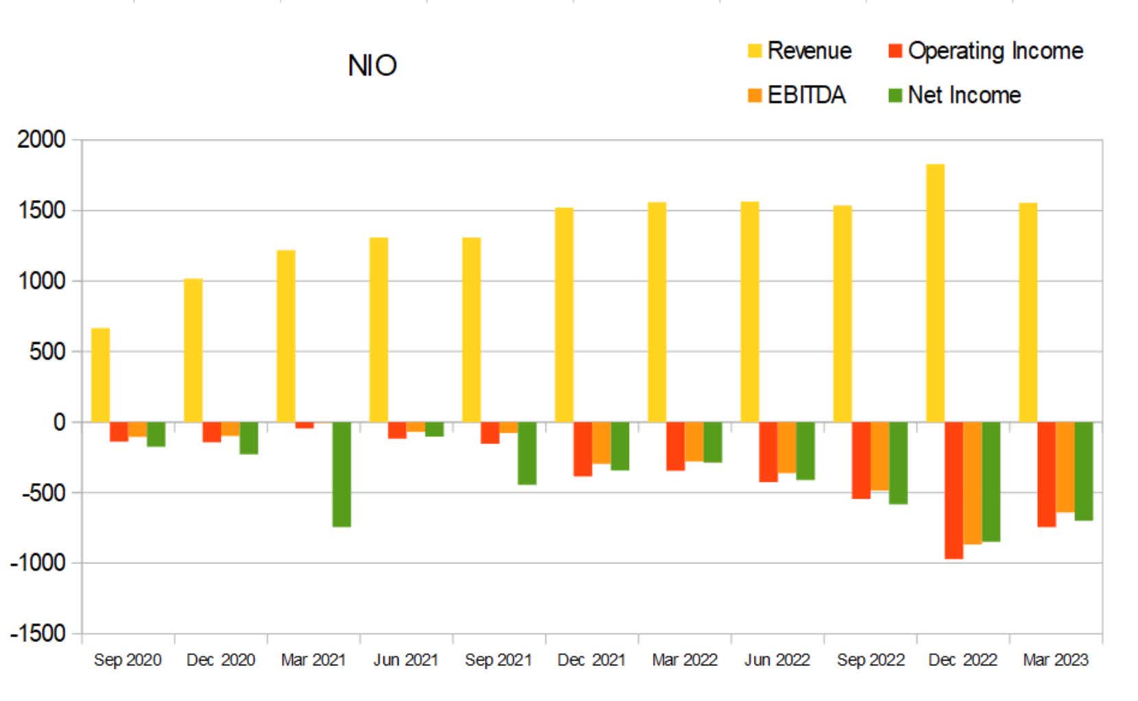Select the Sep 2020 green Net Income bar
1138x701 pixels.
click(156, 434)
